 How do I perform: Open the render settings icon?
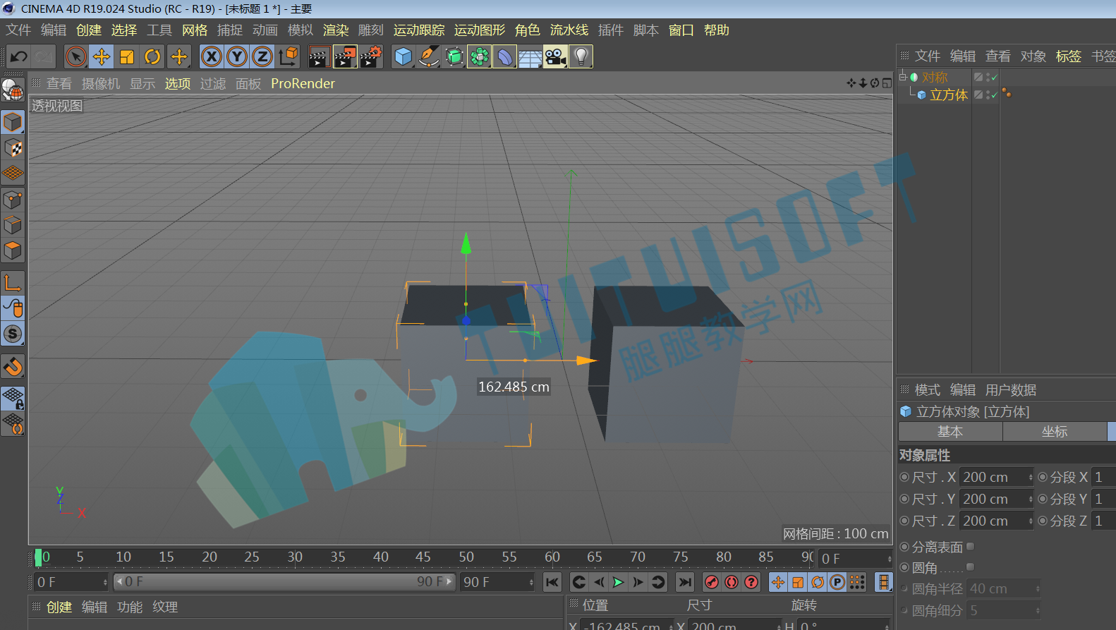[371, 56]
